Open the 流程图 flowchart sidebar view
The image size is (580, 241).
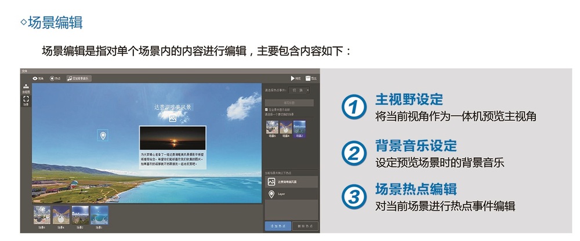pos(26,88)
